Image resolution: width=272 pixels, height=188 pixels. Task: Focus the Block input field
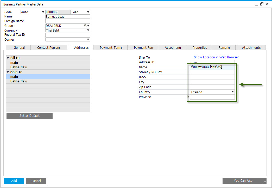coord(212,77)
